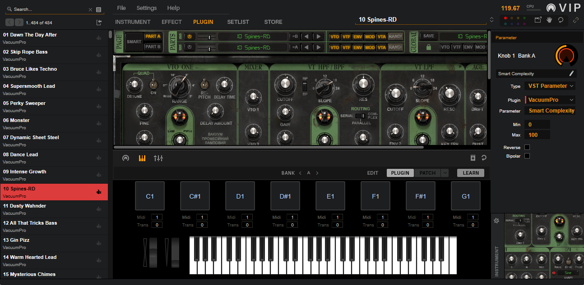Click the SMART page button

pyautogui.click(x=134, y=42)
